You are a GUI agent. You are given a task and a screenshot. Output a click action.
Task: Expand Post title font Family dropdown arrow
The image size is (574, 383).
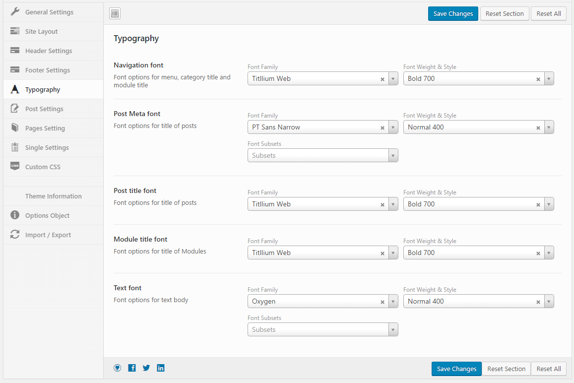pyautogui.click(x=393, y=204)
